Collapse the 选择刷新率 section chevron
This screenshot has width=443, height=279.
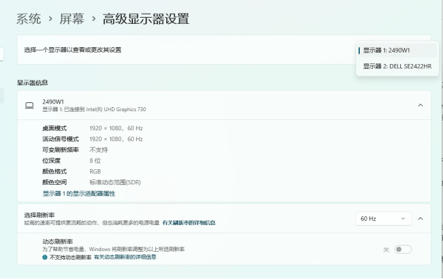[421, 218]
